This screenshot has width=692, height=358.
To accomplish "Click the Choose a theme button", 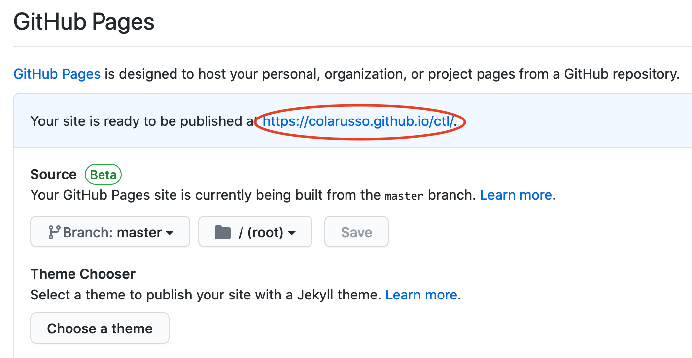I will (100, 328).
